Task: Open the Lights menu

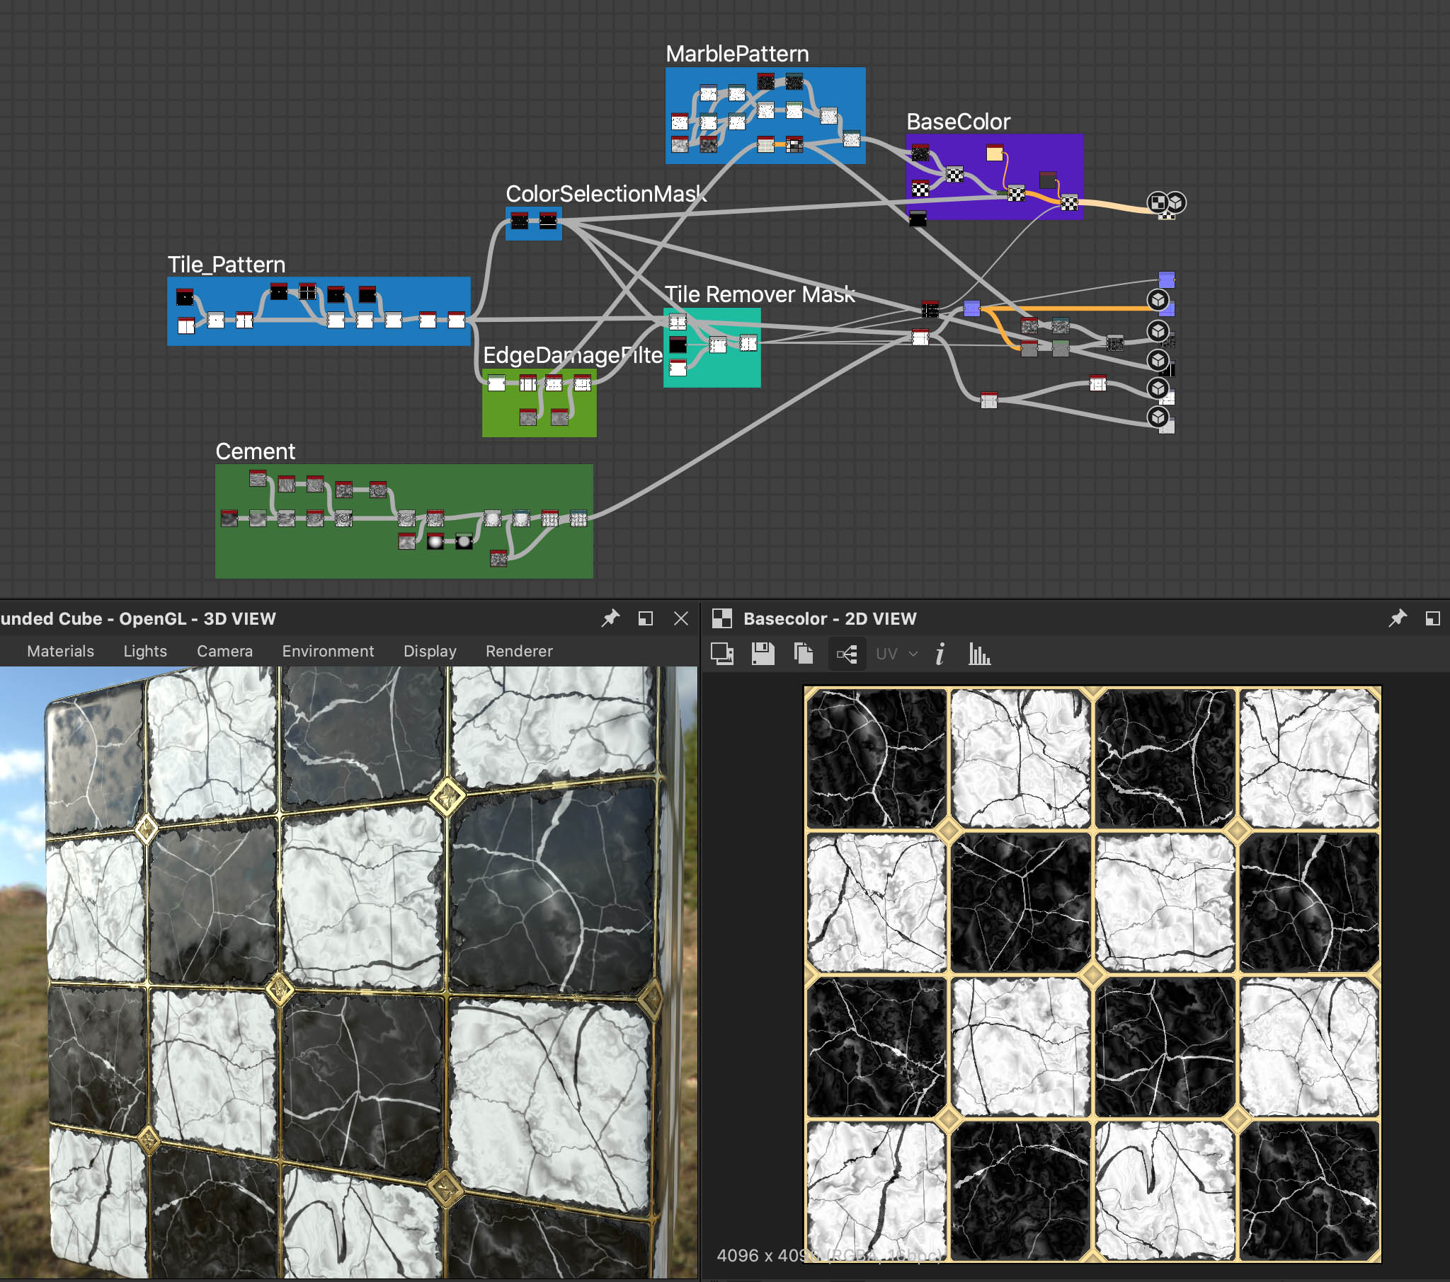Action: pyautogui.click(x=144, y=651)
